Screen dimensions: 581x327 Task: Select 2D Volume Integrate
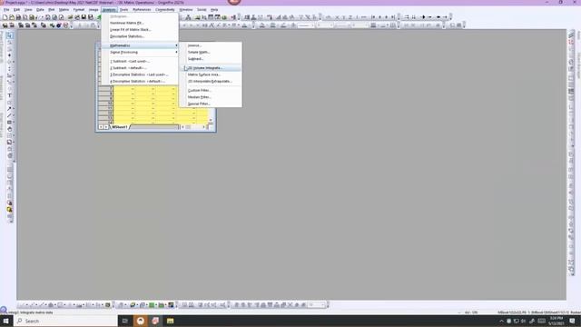211,68
